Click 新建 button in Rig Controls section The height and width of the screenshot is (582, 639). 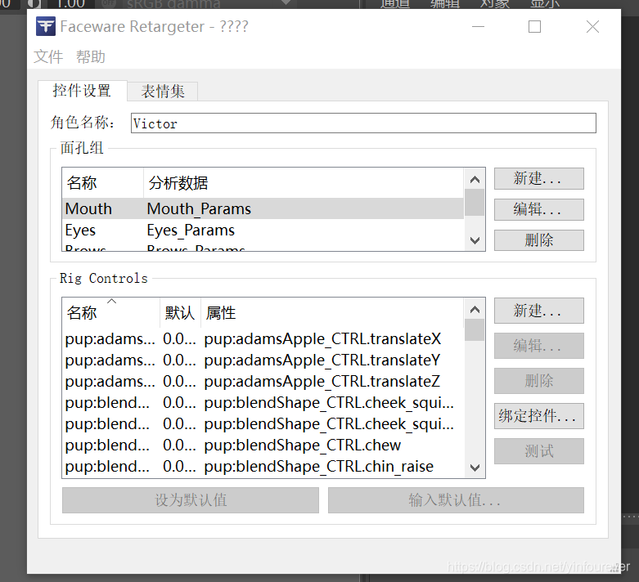pyautogui.click(x=538, y=311)
